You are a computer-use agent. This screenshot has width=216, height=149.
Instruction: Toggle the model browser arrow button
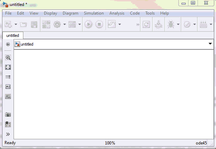(8, 44)
